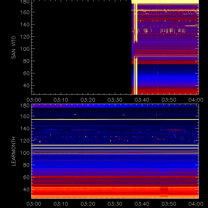
Task: Select the 160 tick label on San Vito axis
Action: point(25,12)
